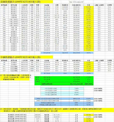Select the 56.91% long-term subtotal cell
This screenshot has width=114, height=122.
pyautogui.click(x=88, y=53)
